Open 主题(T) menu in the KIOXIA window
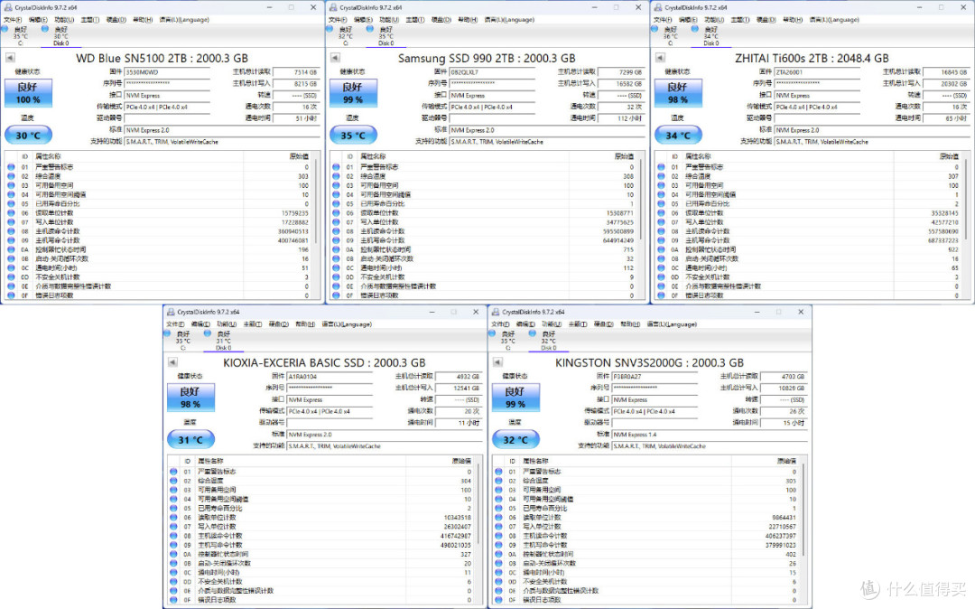Image resolution: width=975 pixels, height=609 pixels. [253, 324]
